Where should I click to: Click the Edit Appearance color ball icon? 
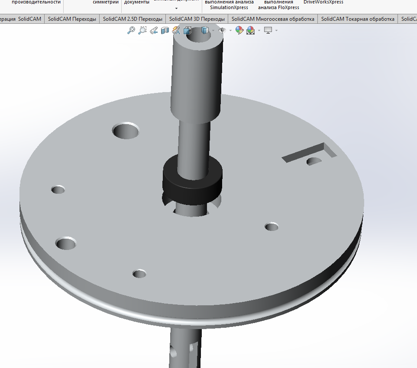point(239,30)
